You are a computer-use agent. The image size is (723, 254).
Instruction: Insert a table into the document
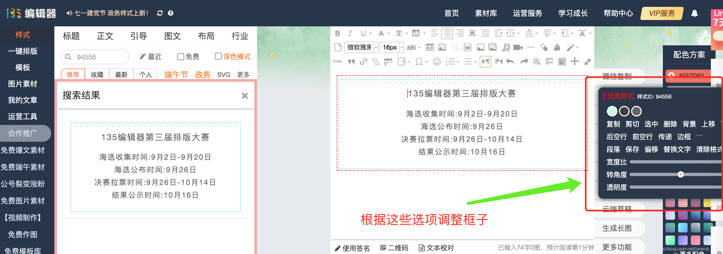pos(430,47)
